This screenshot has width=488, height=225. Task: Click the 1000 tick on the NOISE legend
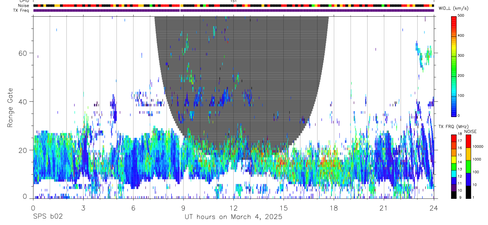tap(476, 159)
